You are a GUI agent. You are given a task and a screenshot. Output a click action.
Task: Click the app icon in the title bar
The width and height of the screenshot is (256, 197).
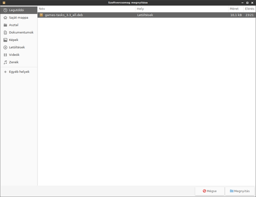pos(4,3)
